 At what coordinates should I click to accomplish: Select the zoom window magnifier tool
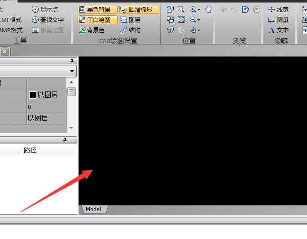tap(181, 9)
